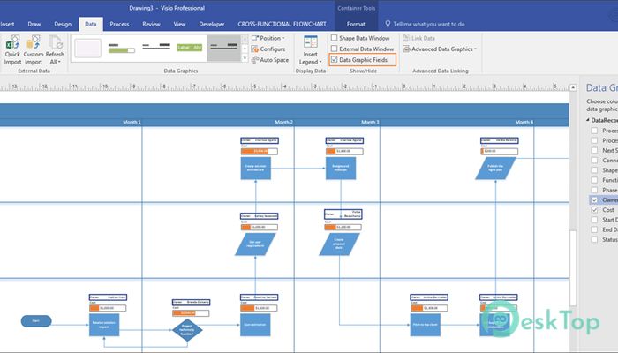
Task: Click the Link Data icon
Action: click(x=406, y=38)
